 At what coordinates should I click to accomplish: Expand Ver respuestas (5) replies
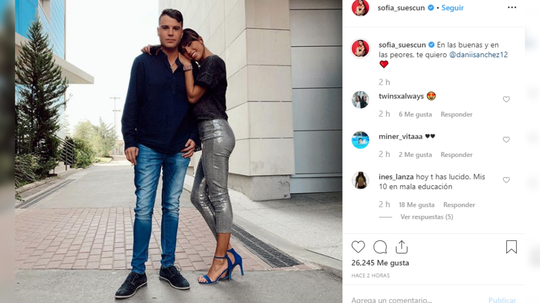427,217
